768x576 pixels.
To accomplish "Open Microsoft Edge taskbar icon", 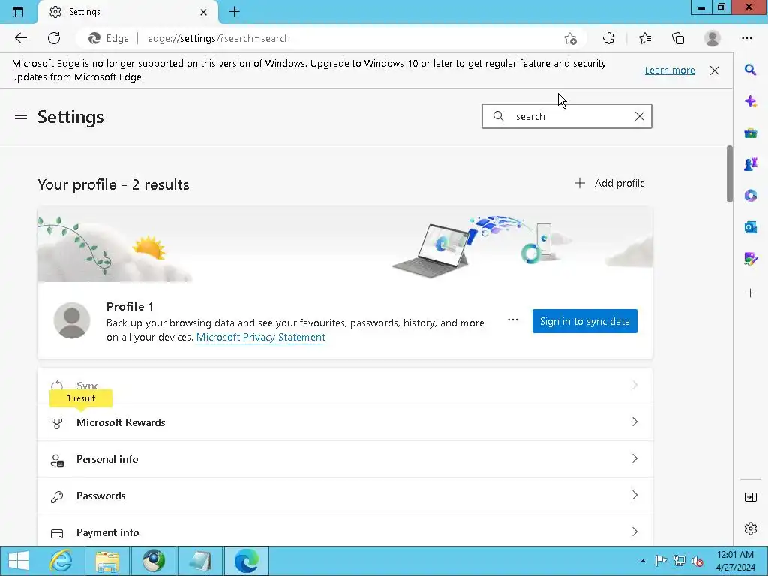I will point(246,561).
